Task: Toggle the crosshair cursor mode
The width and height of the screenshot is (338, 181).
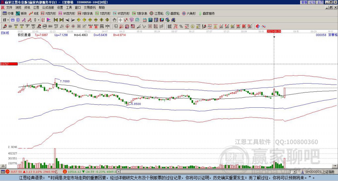Action: pos(120,20)
